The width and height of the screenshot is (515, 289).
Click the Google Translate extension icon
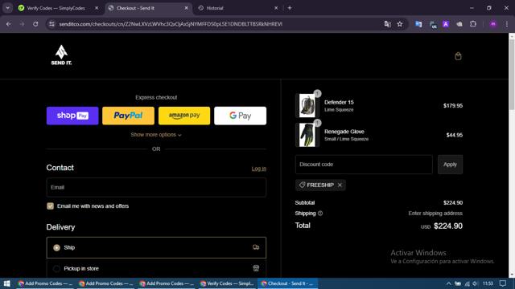(418, 24)
